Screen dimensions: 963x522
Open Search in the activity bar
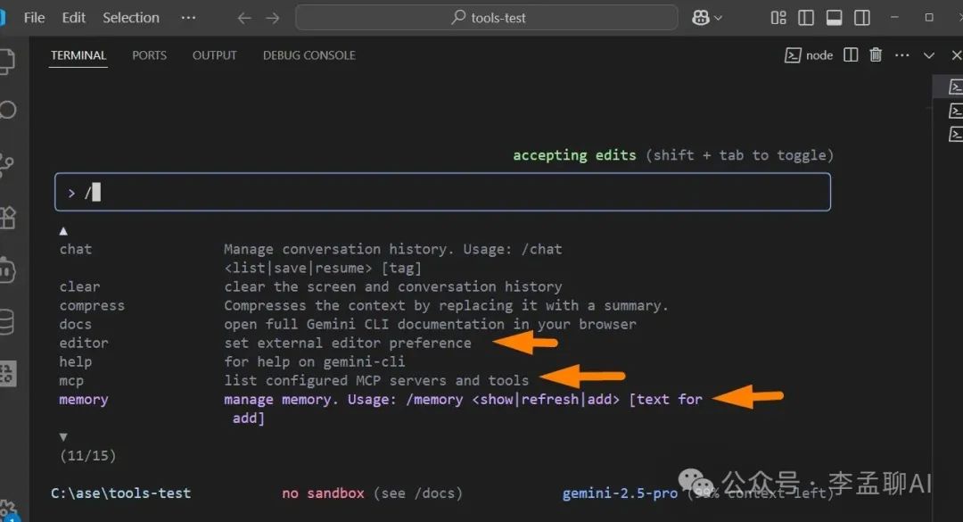click(8, 111)
